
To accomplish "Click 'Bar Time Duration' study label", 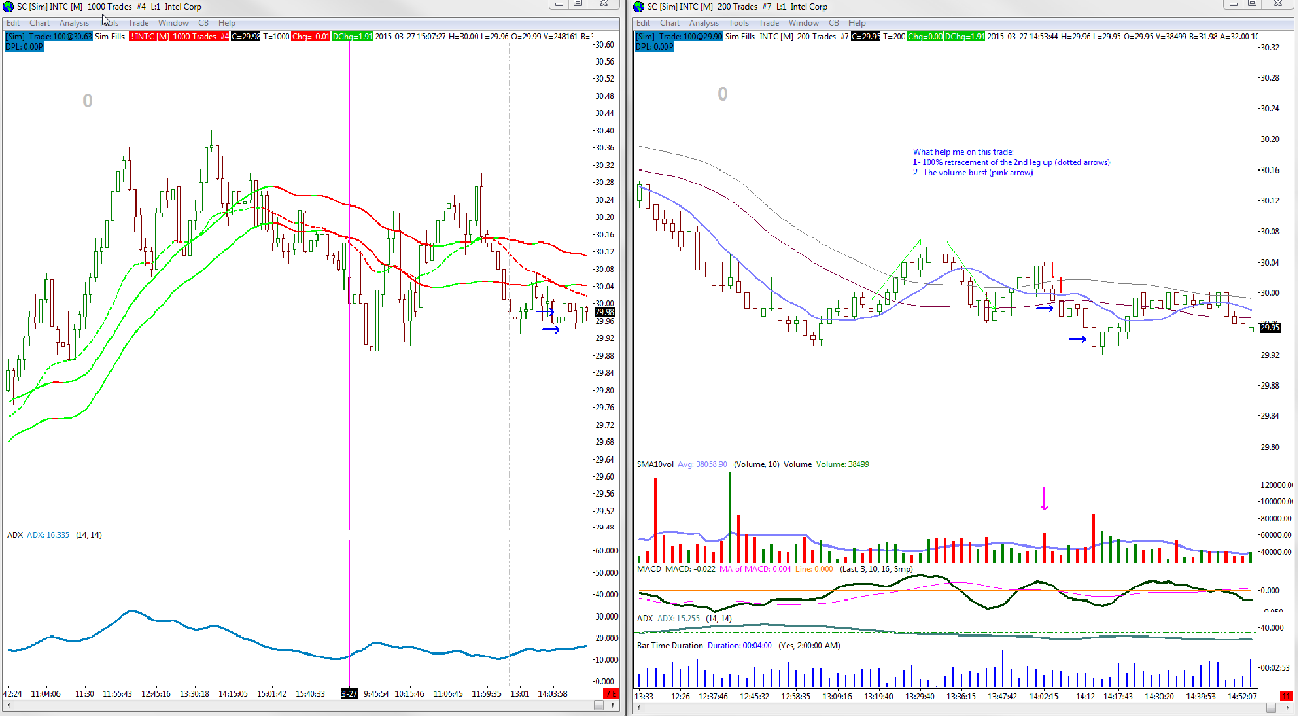I will (670, 646).
